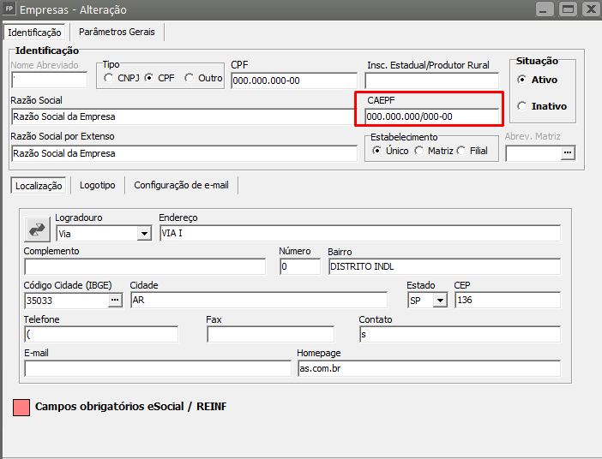Click the Razão Social text field
Screen dimensions: 602x459
[184, 116]
